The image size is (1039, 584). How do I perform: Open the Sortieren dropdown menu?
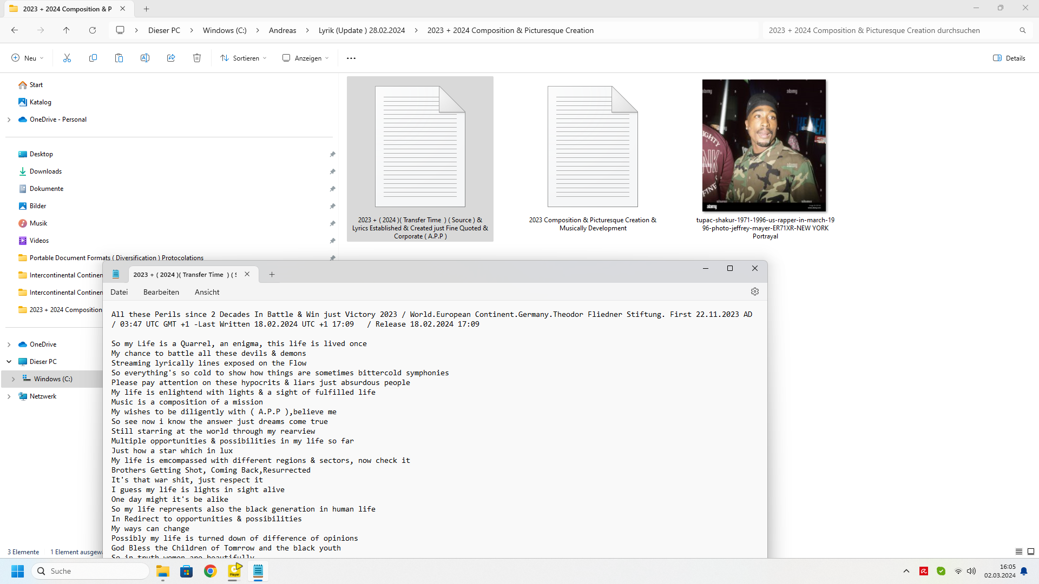tap(244, 58)
